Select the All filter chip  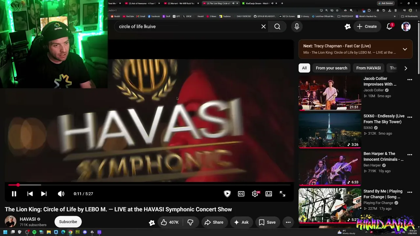pos(304,68)
